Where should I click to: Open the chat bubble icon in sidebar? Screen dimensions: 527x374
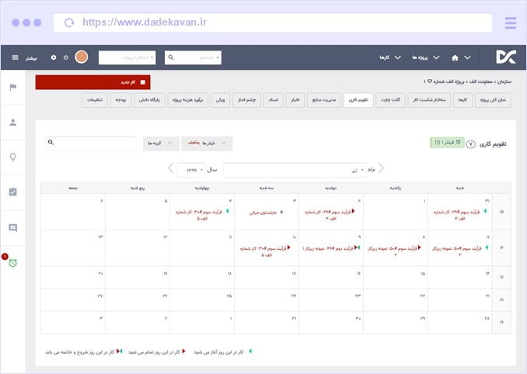tap(12, 228)
